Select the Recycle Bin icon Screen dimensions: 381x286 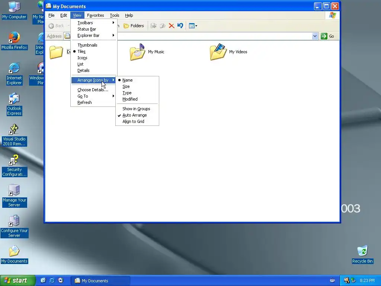362,255
